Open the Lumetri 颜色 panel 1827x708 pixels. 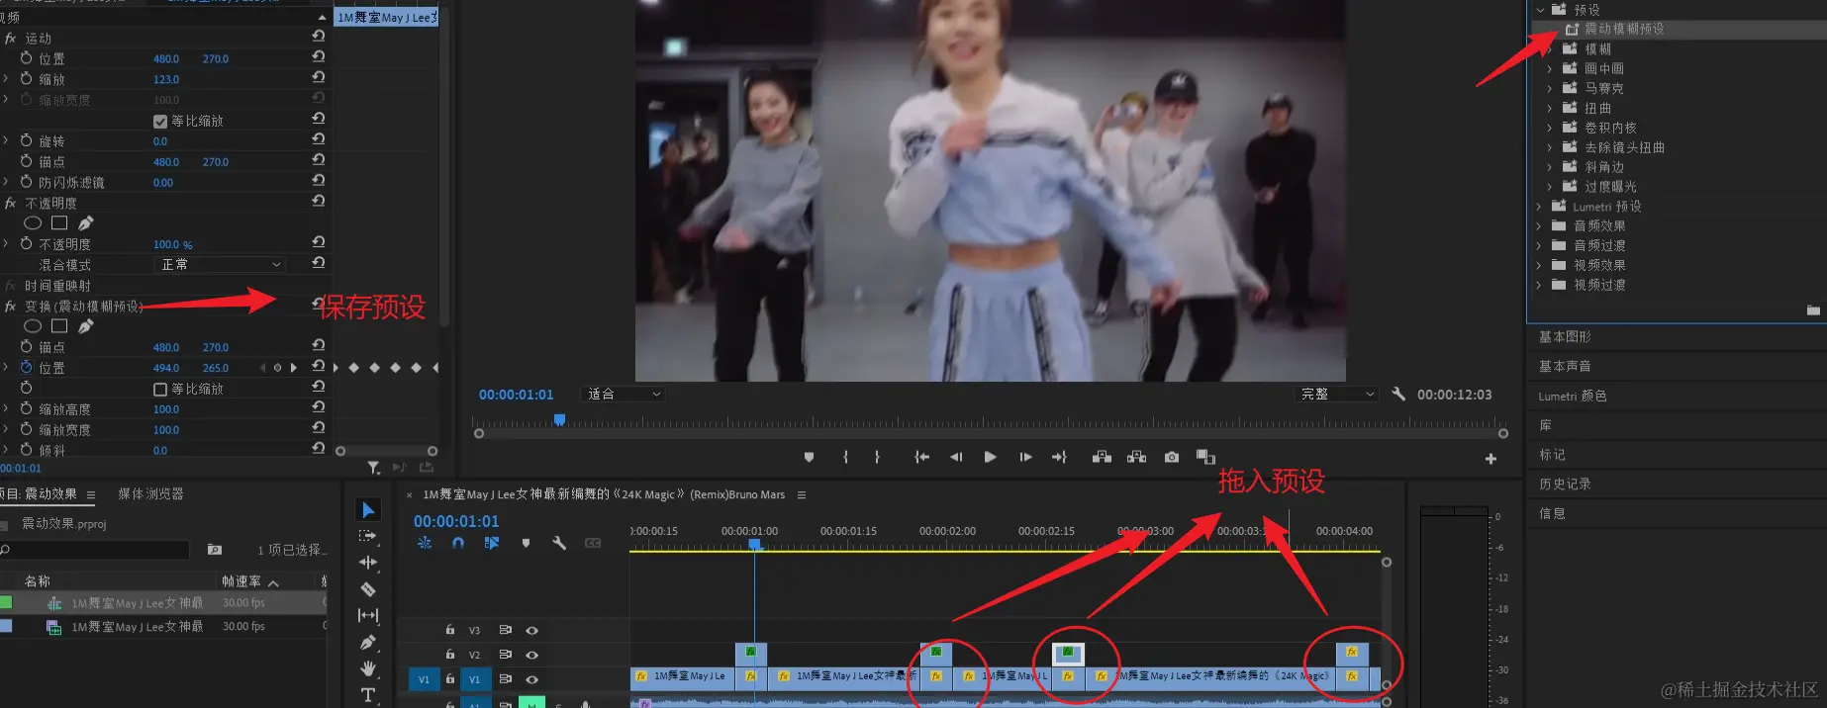point(1573,397)
